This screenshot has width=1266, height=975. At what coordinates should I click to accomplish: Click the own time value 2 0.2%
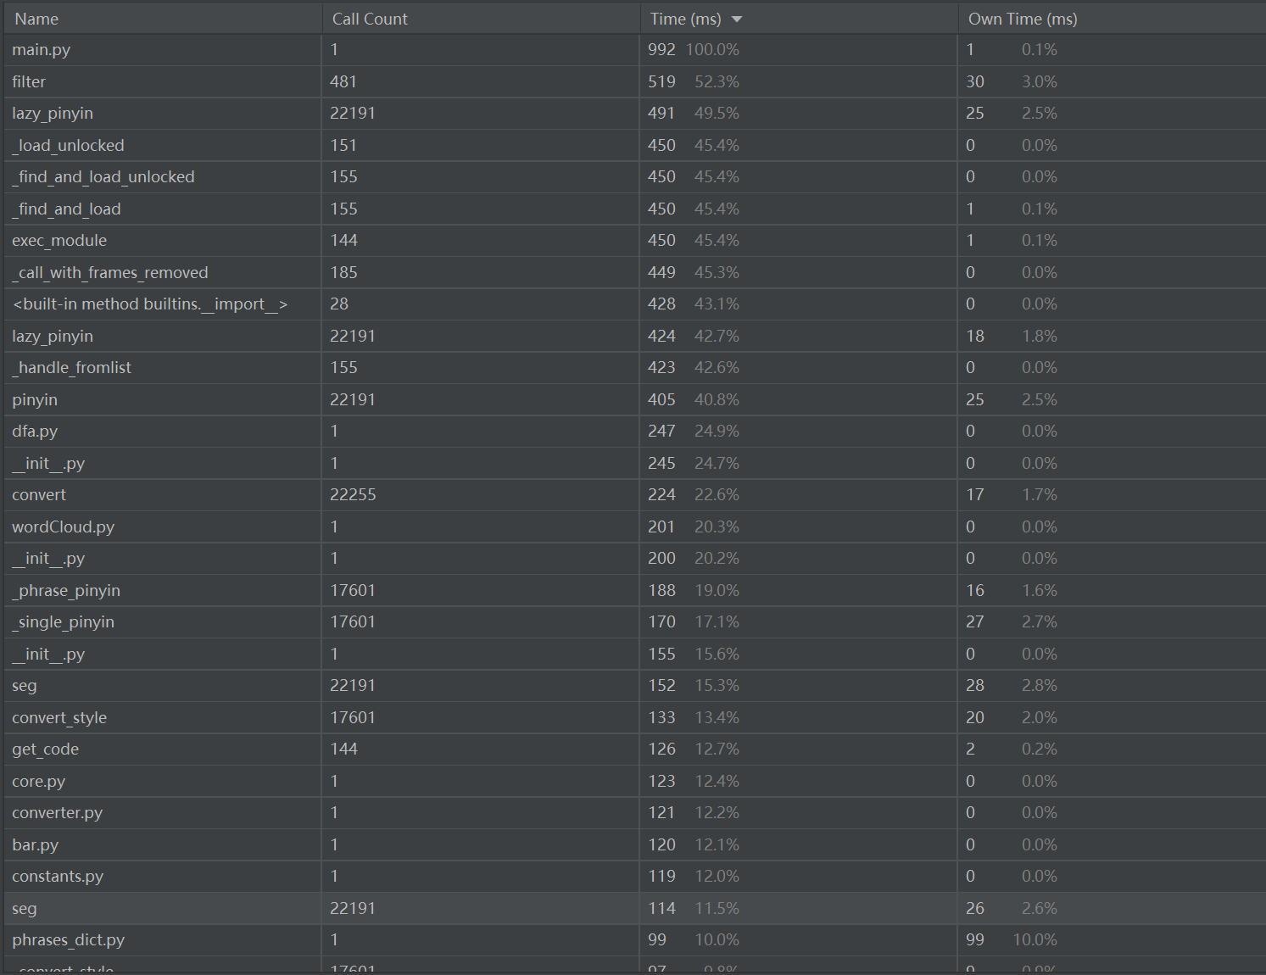click(x=1012, y=749)
